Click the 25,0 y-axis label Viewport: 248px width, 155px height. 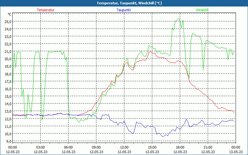8,21
